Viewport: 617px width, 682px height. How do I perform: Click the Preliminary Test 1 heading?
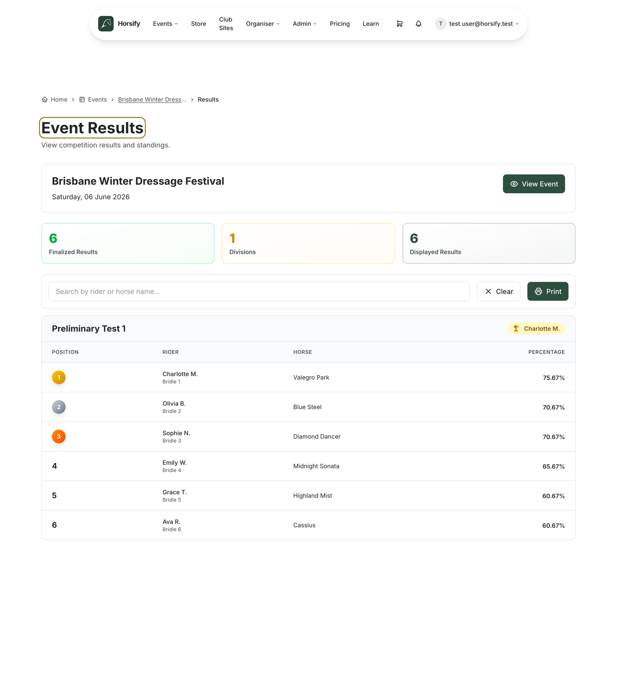89,329
